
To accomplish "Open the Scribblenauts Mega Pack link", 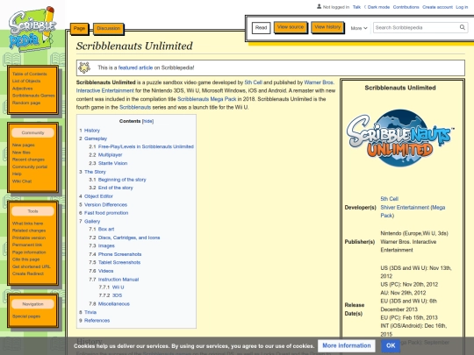I will click(x=207, y=99).
